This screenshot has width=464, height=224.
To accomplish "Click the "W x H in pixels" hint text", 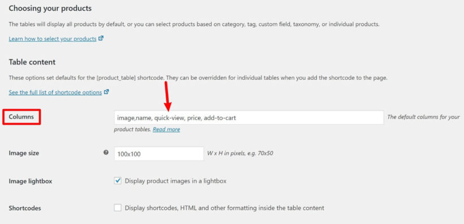I will [x=240, y=153].
